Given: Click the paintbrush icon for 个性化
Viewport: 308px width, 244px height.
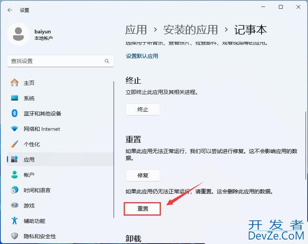Looking at the screenshot, I should [x=15, y=144].
